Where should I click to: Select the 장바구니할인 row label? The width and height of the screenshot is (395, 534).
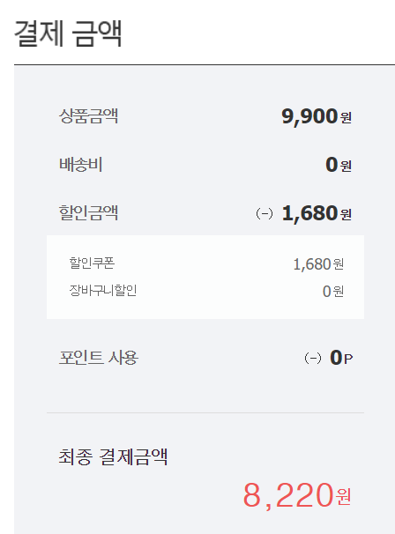point(103,290)
